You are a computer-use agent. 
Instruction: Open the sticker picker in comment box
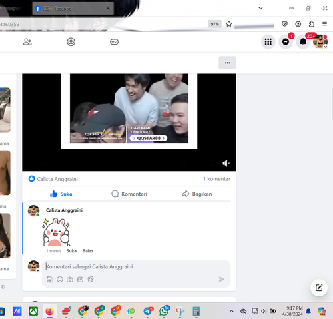click(91, 280)
